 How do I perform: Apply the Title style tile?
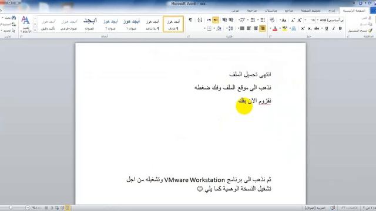89,24
